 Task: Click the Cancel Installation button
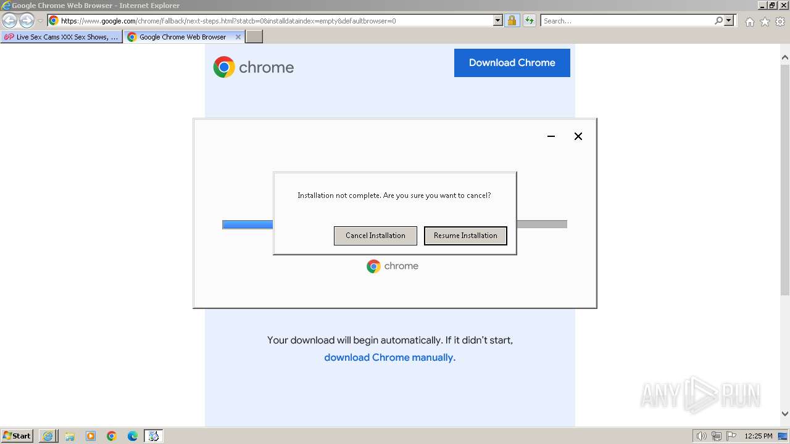[375, 236]
